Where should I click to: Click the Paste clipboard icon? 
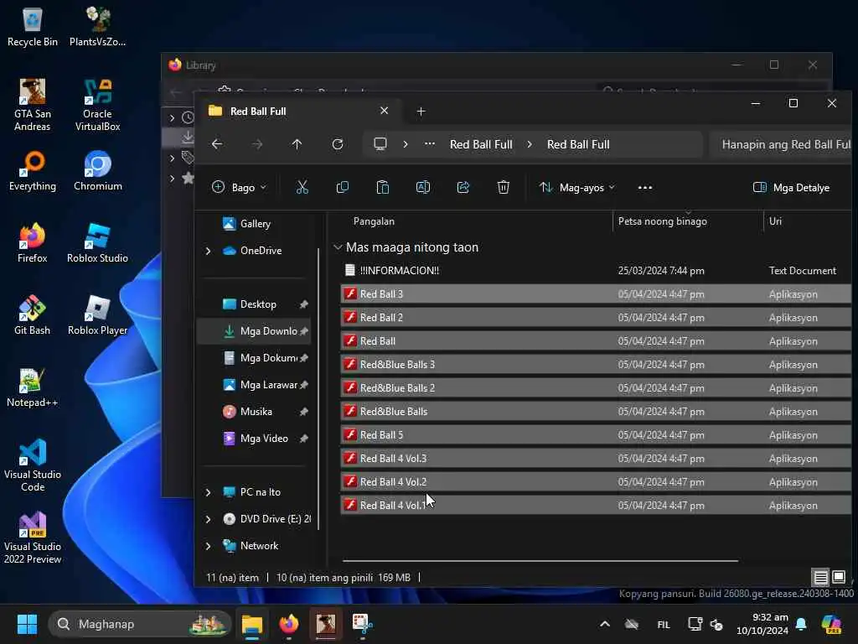click(x=382, y=187)
